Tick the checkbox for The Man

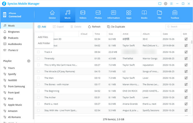point(38,78)
